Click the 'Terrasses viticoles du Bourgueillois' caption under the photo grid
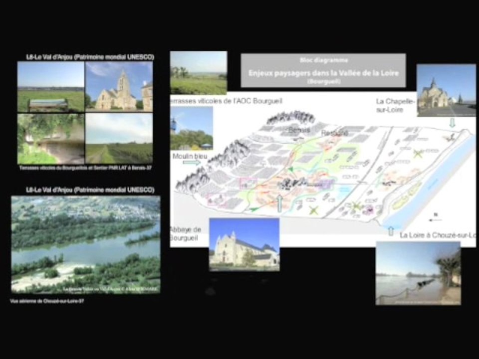This screenshot has height=359, width=479. click(x=85, y=168)
